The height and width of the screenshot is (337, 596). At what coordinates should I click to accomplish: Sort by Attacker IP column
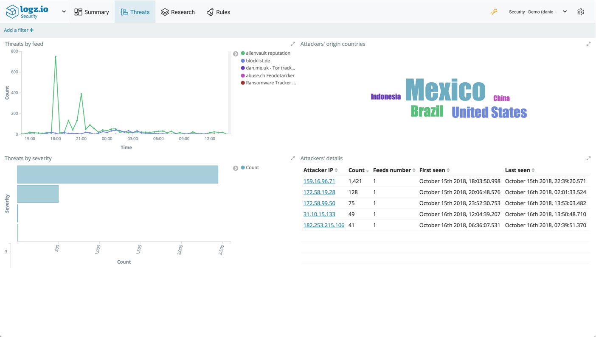coord(320,170)
